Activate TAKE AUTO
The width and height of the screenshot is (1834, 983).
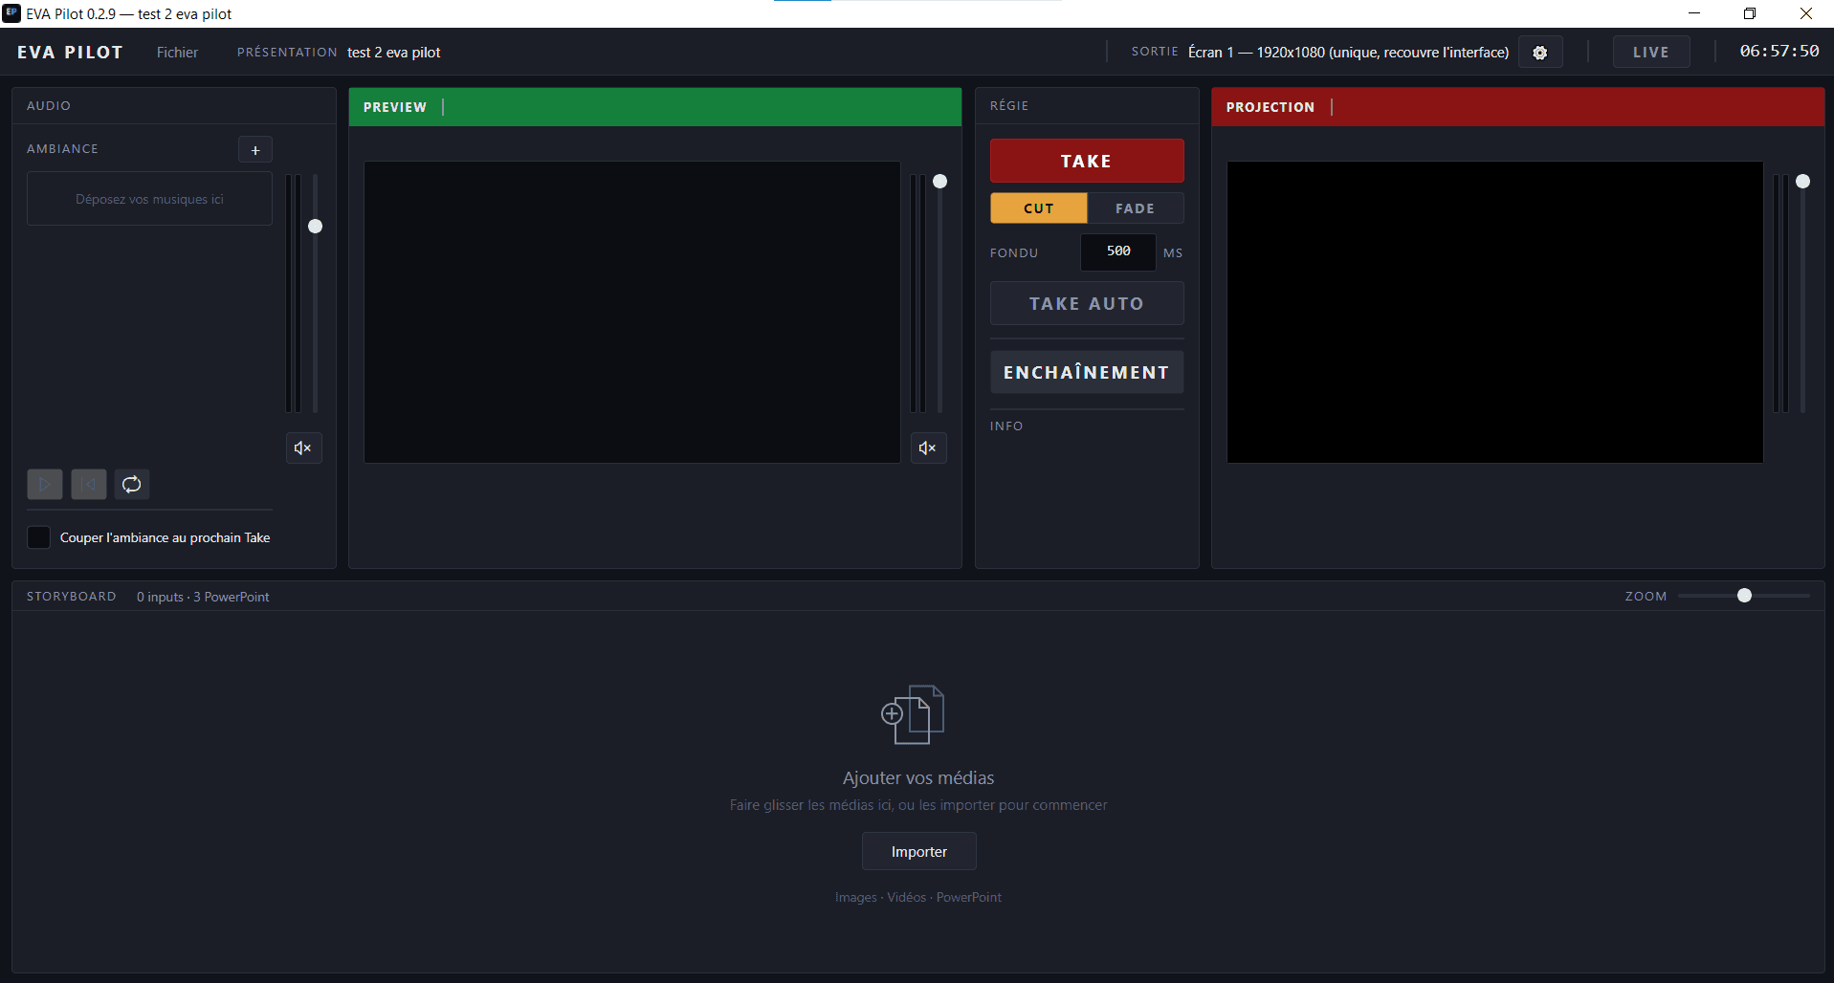click(x=1087, y=303)
